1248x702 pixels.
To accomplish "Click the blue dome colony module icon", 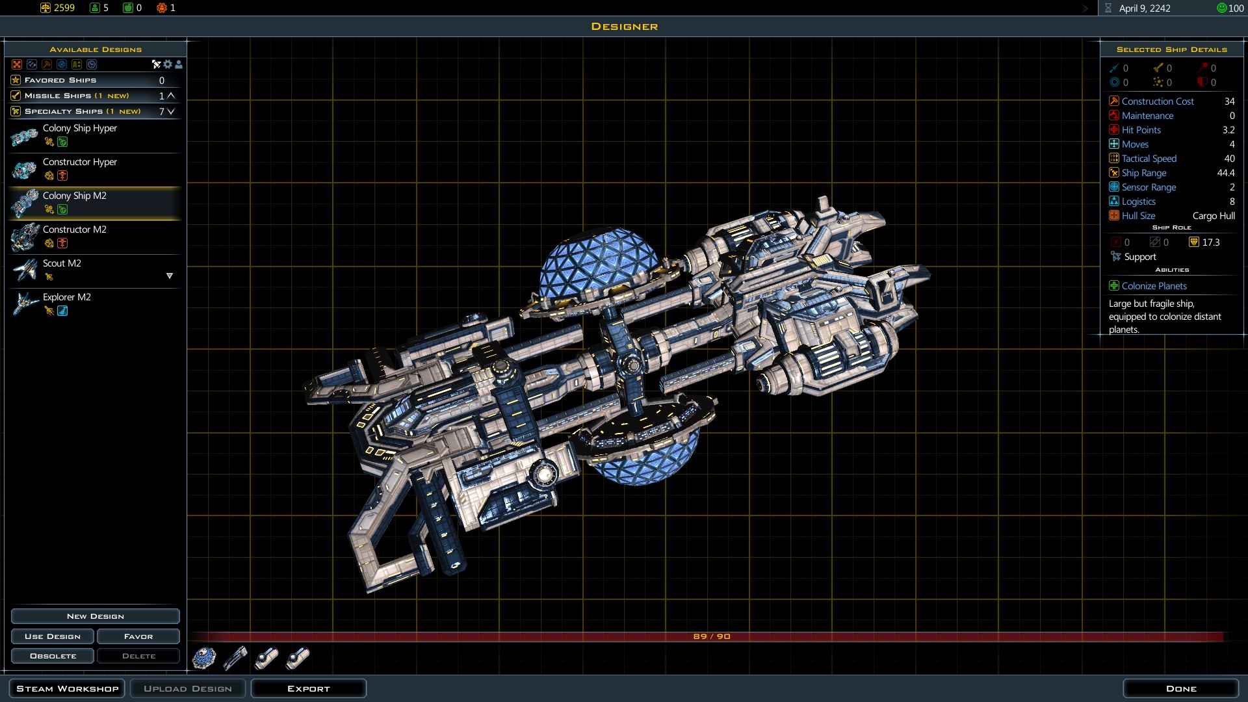I will [204, 658].
